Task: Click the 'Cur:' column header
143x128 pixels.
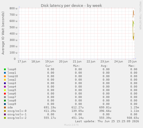Action: click(x=49, y=66)
